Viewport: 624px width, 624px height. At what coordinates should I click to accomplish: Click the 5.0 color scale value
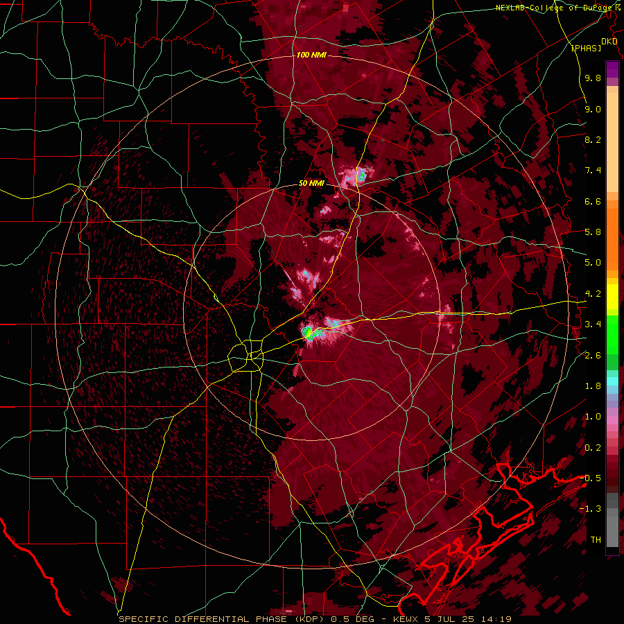pyautogui.click(x=593, y=263)
